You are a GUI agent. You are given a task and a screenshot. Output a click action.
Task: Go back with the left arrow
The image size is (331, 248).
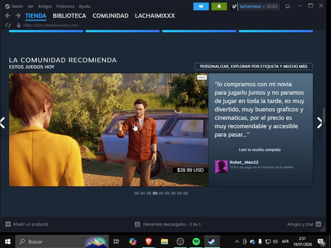[x=8, y=15]
